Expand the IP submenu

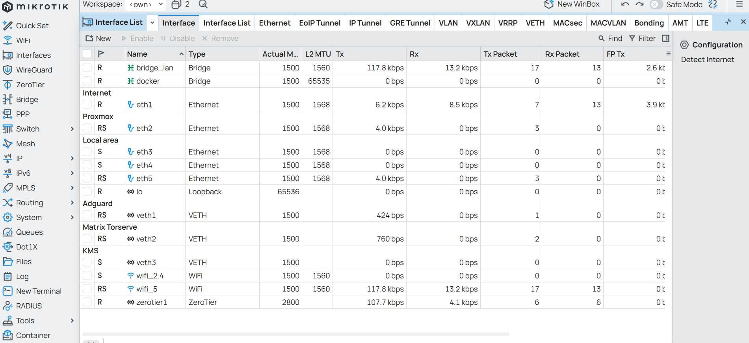[72, 159]
